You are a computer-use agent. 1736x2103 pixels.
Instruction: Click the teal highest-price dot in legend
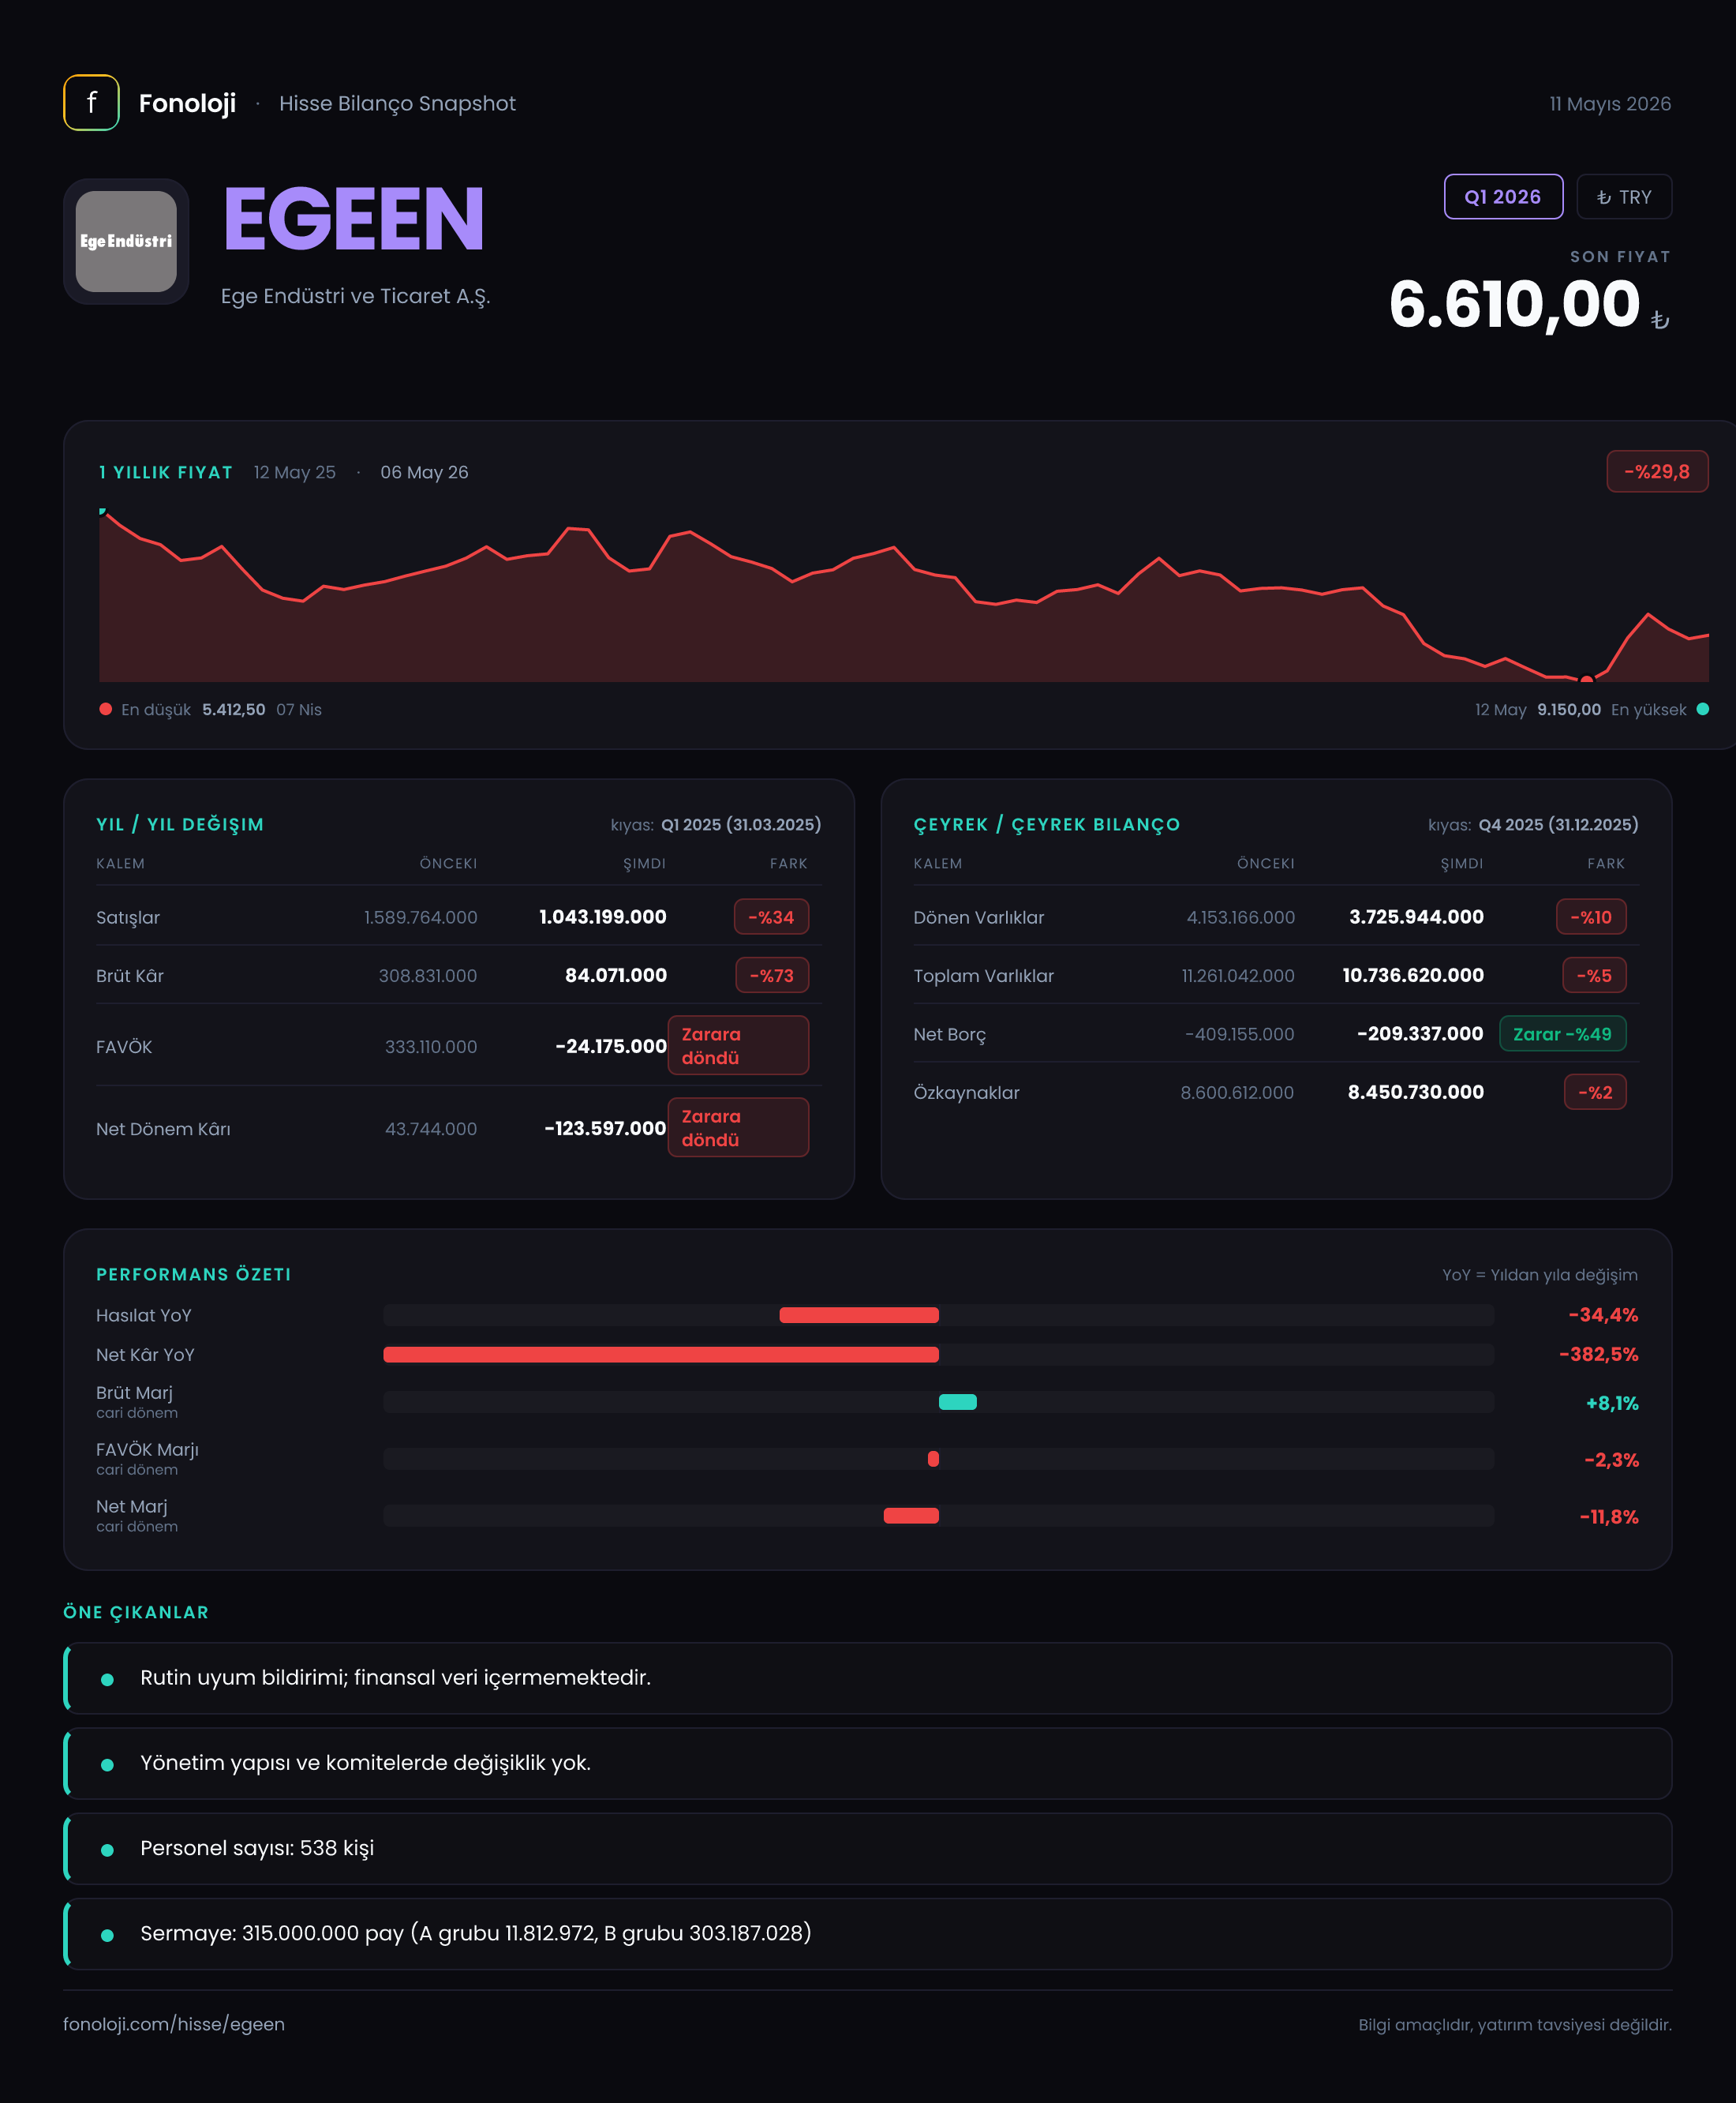point(1703,710)
